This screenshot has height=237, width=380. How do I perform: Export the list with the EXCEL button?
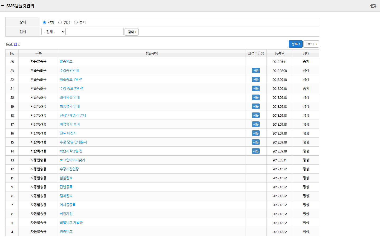tap(311, 44)
